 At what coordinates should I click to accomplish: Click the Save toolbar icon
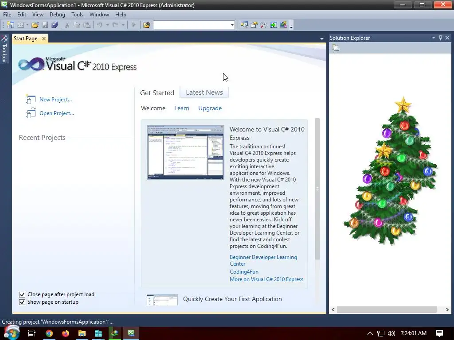pos(45,25)
